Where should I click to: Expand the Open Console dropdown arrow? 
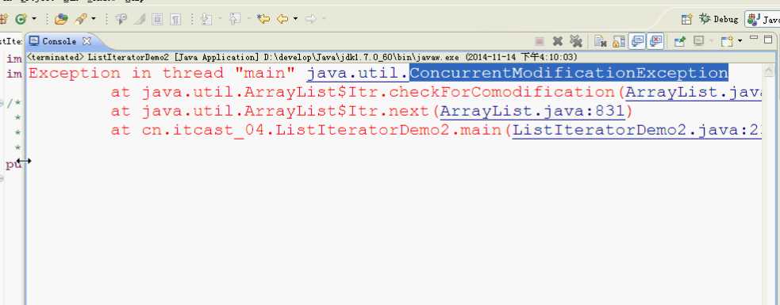[x=740, y=41]
